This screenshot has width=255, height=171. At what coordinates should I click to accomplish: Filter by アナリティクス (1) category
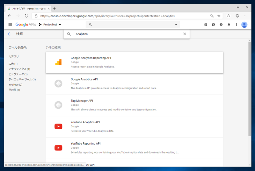19,69
